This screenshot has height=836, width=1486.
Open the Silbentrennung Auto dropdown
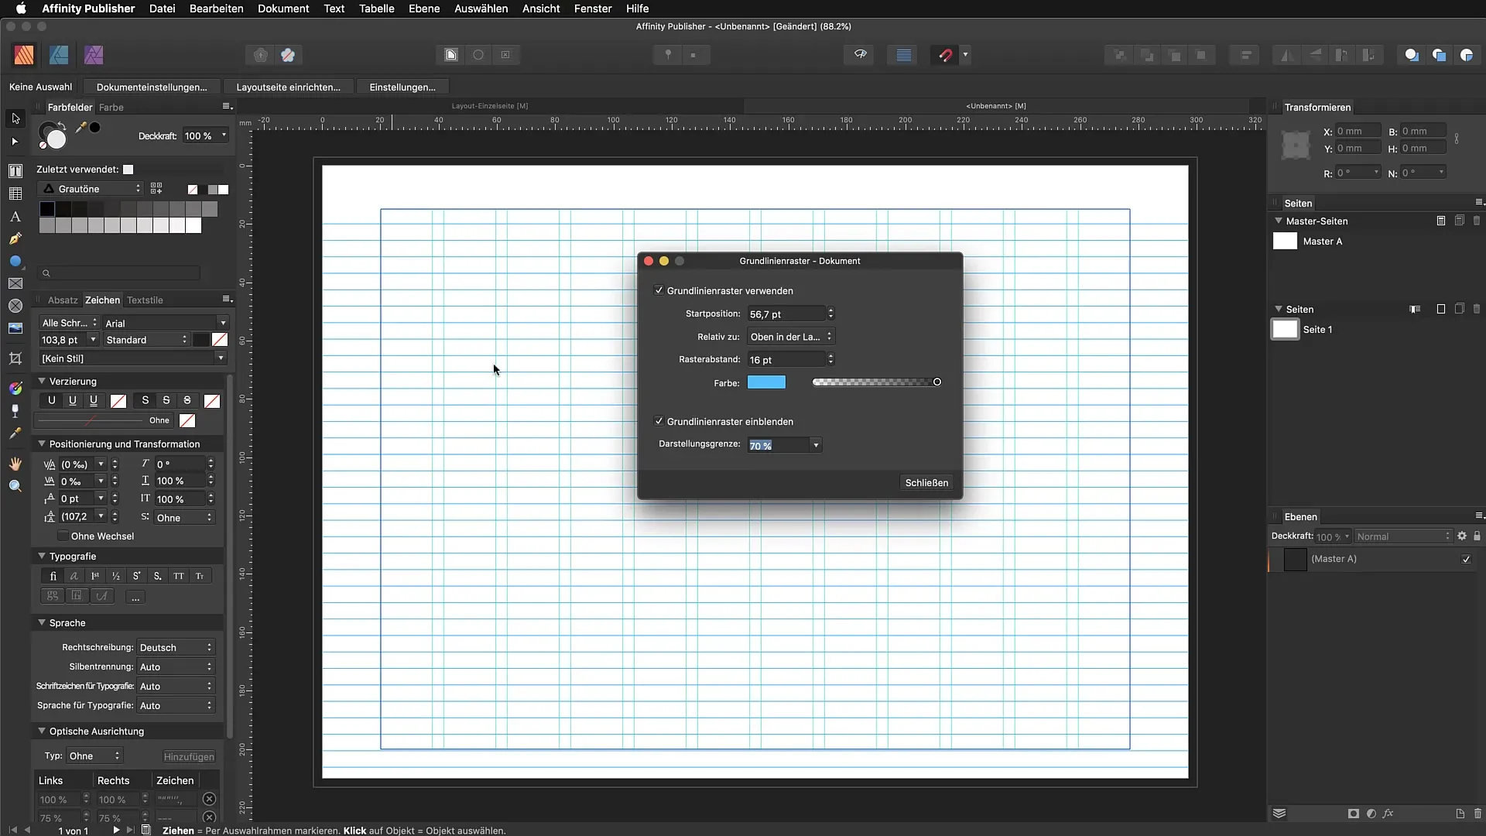pyautogui.click(x=176, y=666)
